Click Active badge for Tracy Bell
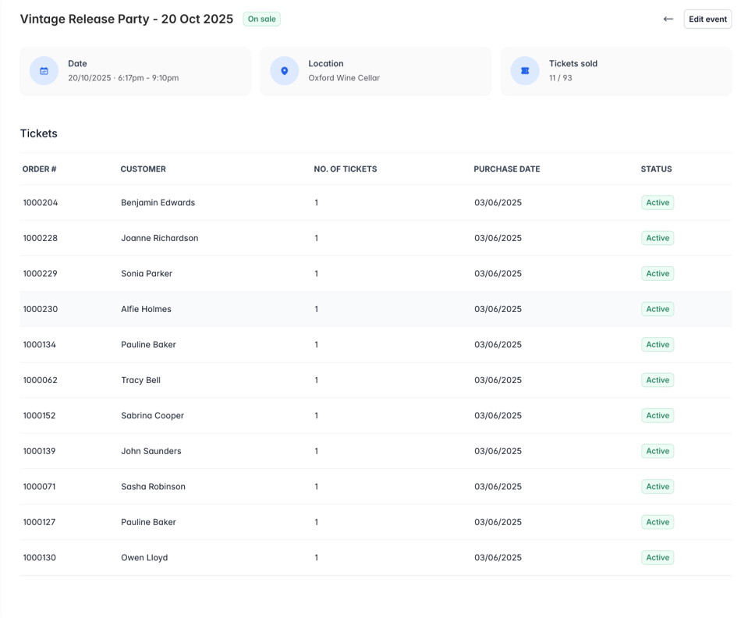 click(x=658, y=380)
